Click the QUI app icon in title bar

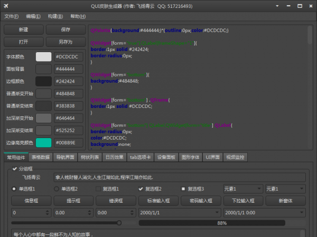[x=5, y=5]
